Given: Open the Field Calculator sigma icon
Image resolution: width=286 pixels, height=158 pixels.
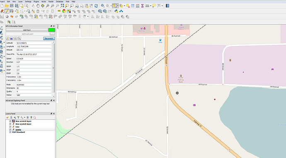Looking at the screenshot, I should click(143, 6).
